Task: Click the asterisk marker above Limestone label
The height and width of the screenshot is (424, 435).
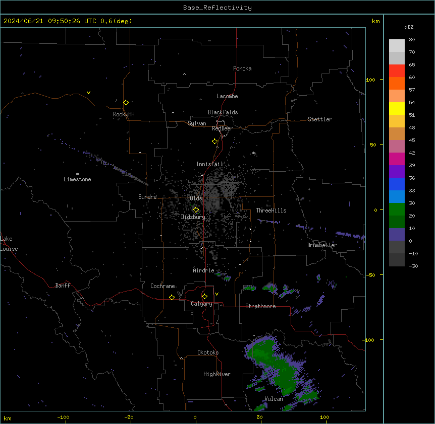Action: pyautogui.click(x=77, y=174)
